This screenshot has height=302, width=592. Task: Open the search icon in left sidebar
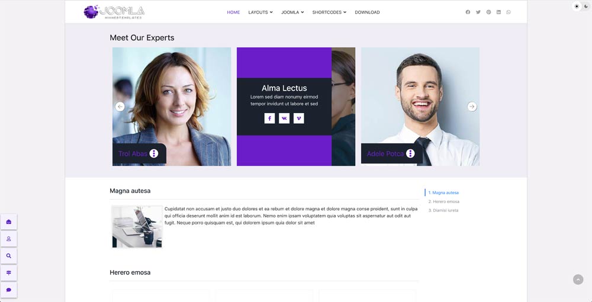9,256
